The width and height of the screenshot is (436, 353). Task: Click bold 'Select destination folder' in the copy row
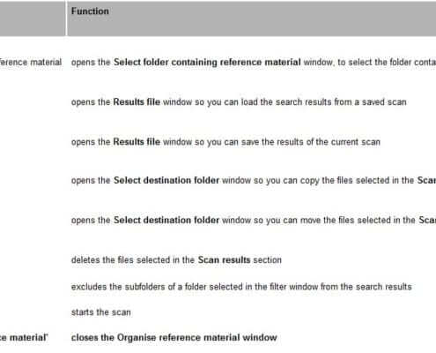click(x=166, y=180)
